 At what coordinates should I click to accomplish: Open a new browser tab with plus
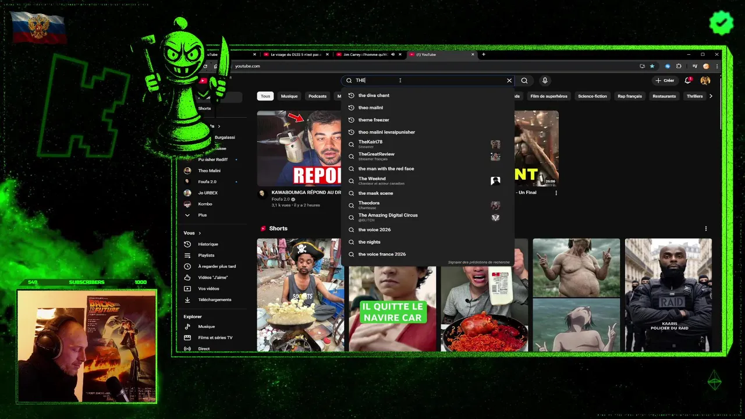[483, 55]
